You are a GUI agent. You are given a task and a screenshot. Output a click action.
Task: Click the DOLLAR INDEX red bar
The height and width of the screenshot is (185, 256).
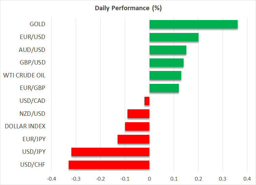[137, 126]
